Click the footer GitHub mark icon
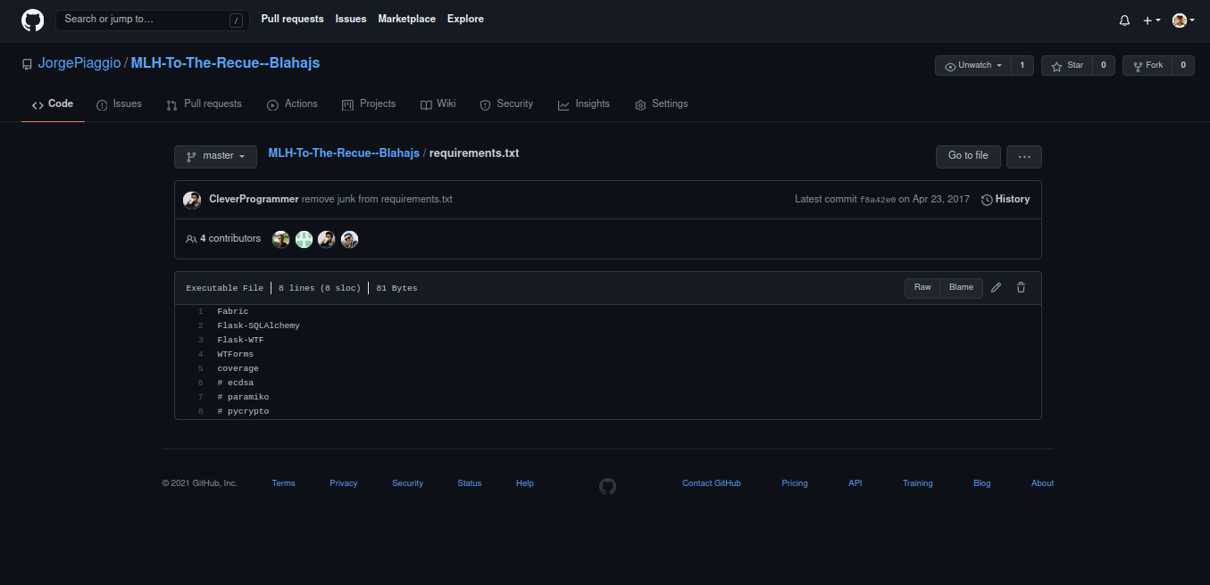 [608, 487]
